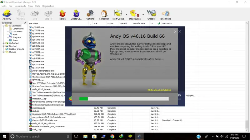
Task: Open the Start Queue dropdown arrow
Action: (127, 15)
